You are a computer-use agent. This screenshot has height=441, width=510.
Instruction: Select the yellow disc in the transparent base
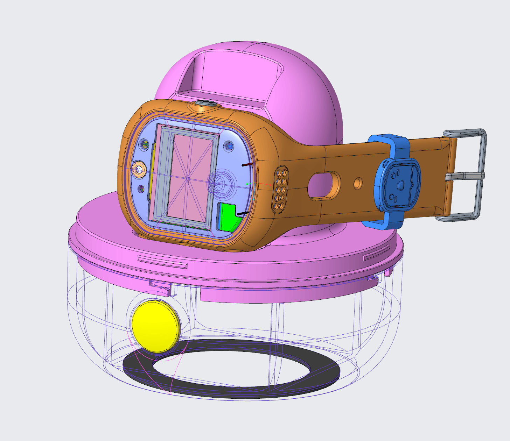coord(156,326)
